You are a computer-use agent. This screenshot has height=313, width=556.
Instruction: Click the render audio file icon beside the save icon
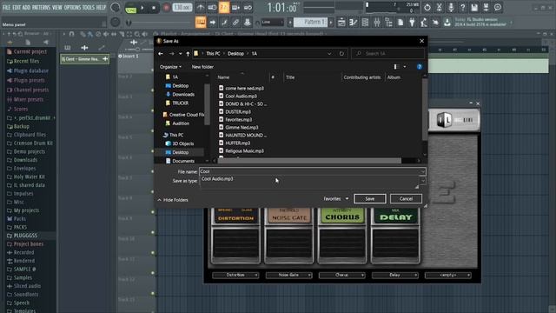(486, 8)
